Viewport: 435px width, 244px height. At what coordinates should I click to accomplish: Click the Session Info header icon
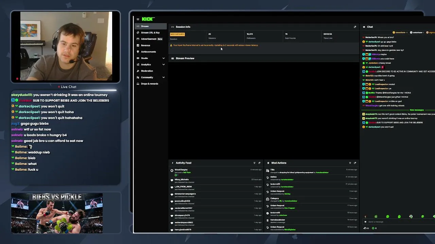pos(173,27)
